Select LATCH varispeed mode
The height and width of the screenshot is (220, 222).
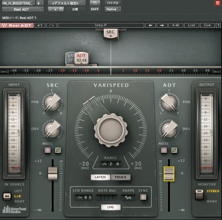point(100,177)
